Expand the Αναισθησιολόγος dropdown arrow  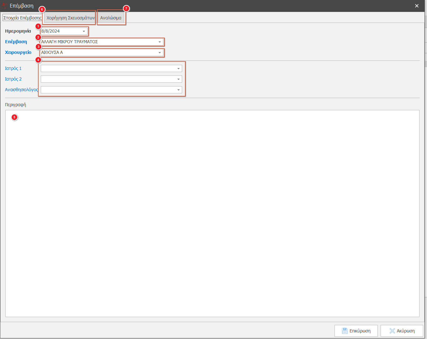(x=178, y=90)
